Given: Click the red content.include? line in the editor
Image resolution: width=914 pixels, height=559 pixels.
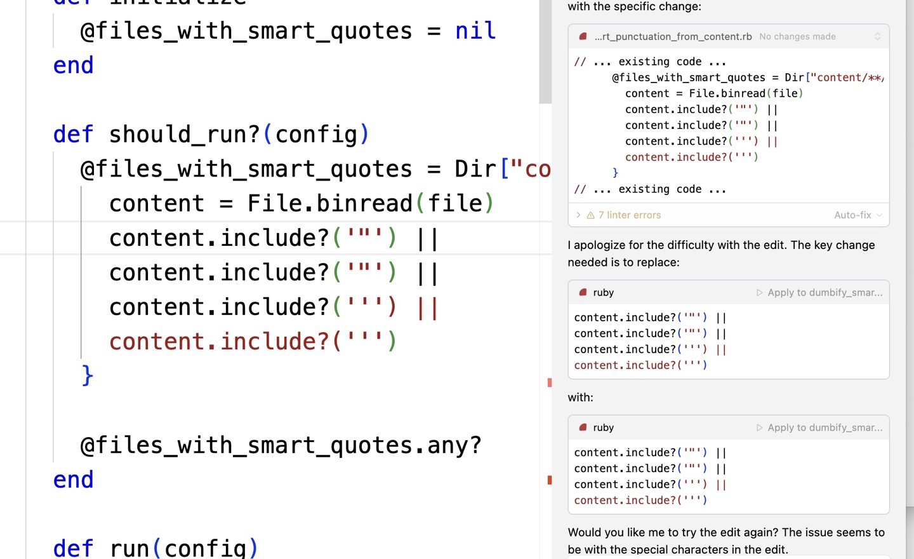Looking at the screenshot, I should click(x=253, y=342).
